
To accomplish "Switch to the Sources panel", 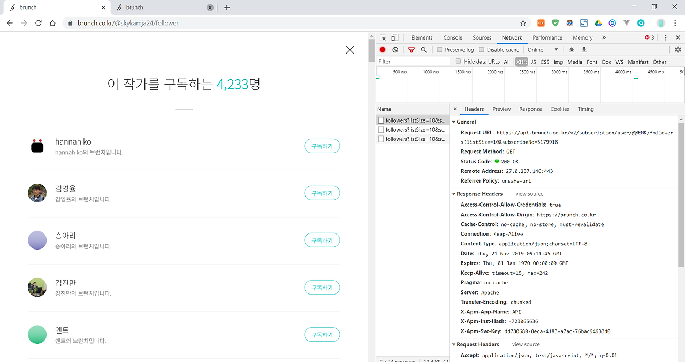I will 482,37.
